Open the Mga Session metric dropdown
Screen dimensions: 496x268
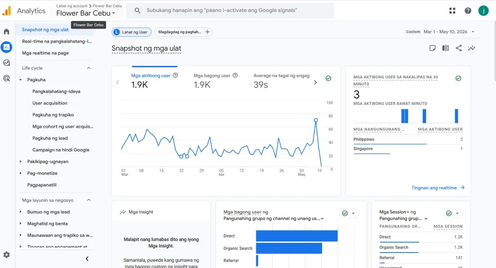tap(394, 212)
